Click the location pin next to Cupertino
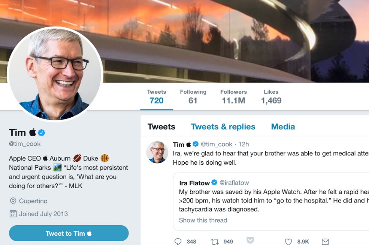The height and width of the screenshot is (245, 369). click(12, 201)
